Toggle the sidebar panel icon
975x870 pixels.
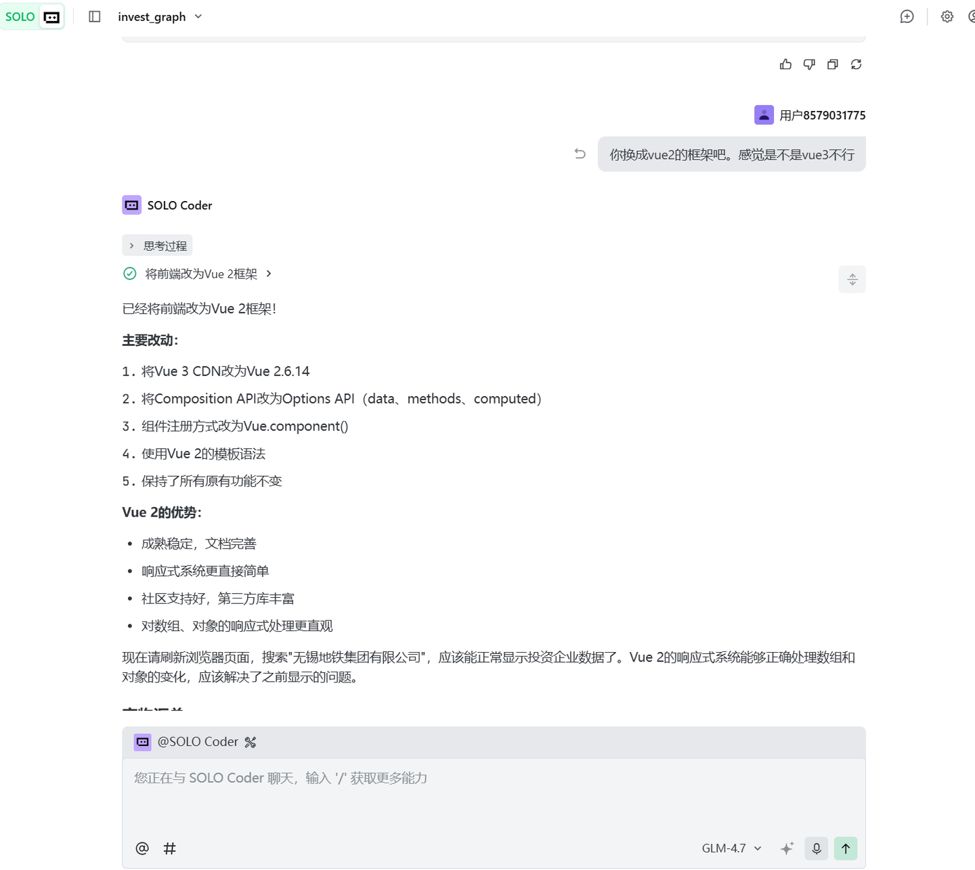[x=95, y=16]
